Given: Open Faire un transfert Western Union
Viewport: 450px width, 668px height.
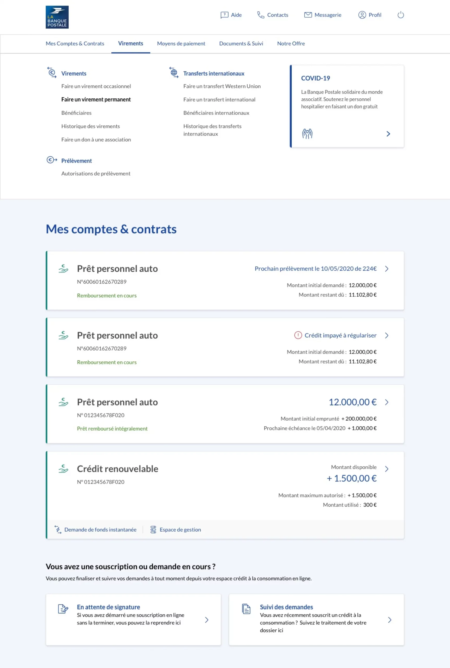Looking at the screenshot, I should [x=222, y=86].
